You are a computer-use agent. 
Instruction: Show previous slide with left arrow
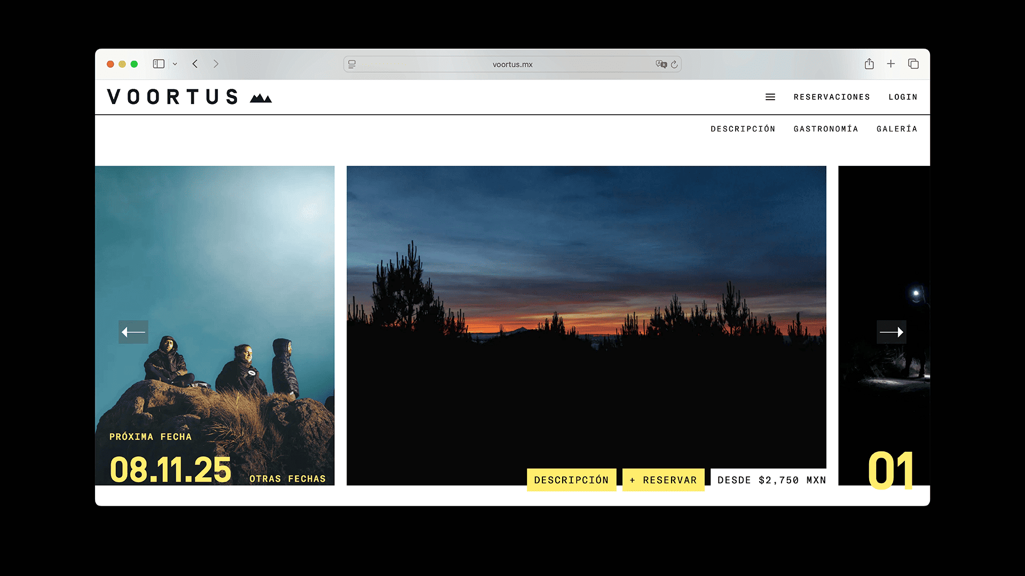point(133,332)
